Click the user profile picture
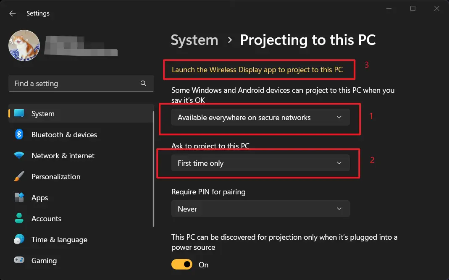The image size is (449, 280). click(24, 46)
